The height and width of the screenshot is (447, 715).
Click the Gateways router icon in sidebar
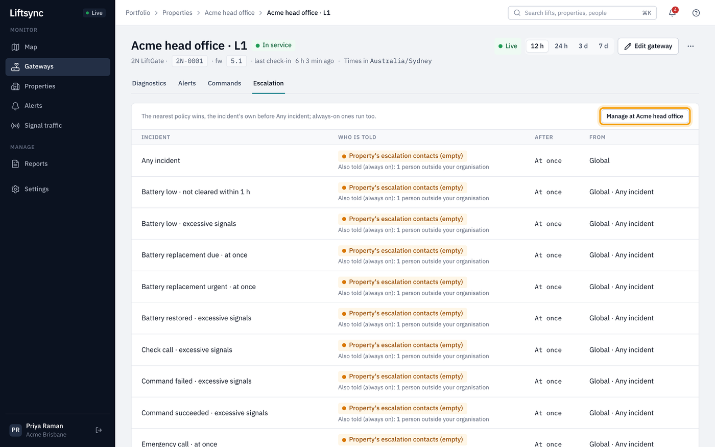point(15,66)
